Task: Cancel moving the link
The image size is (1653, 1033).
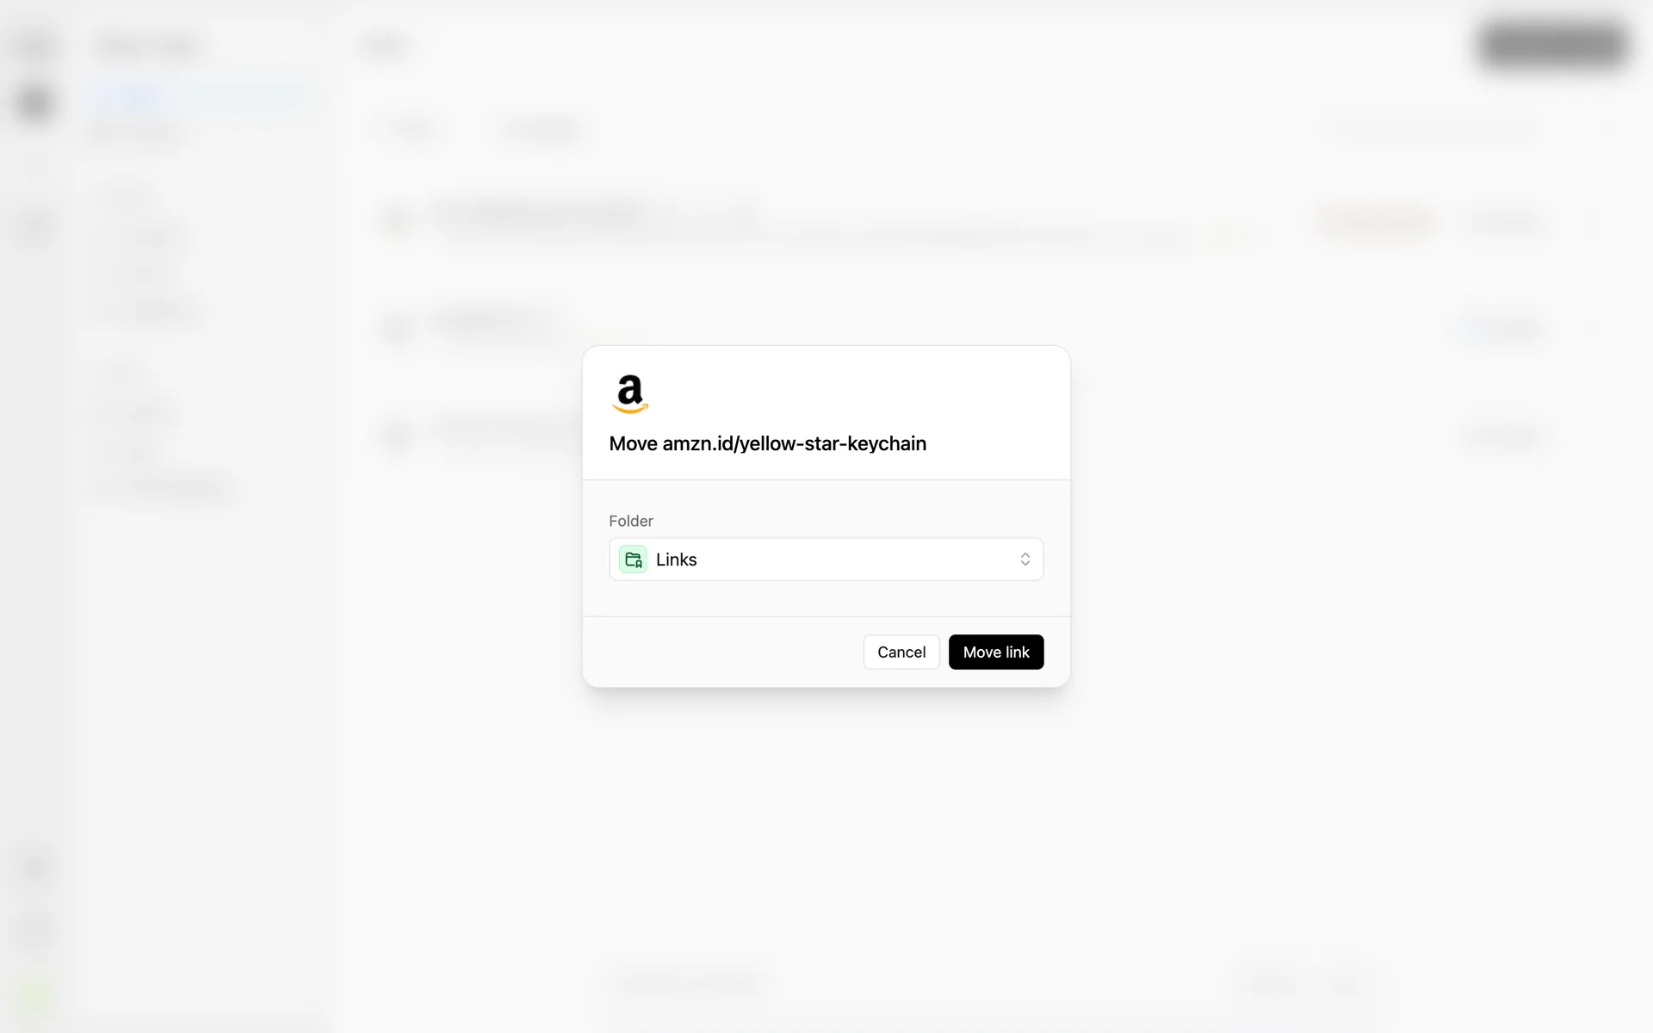Action: click(901, 652)
